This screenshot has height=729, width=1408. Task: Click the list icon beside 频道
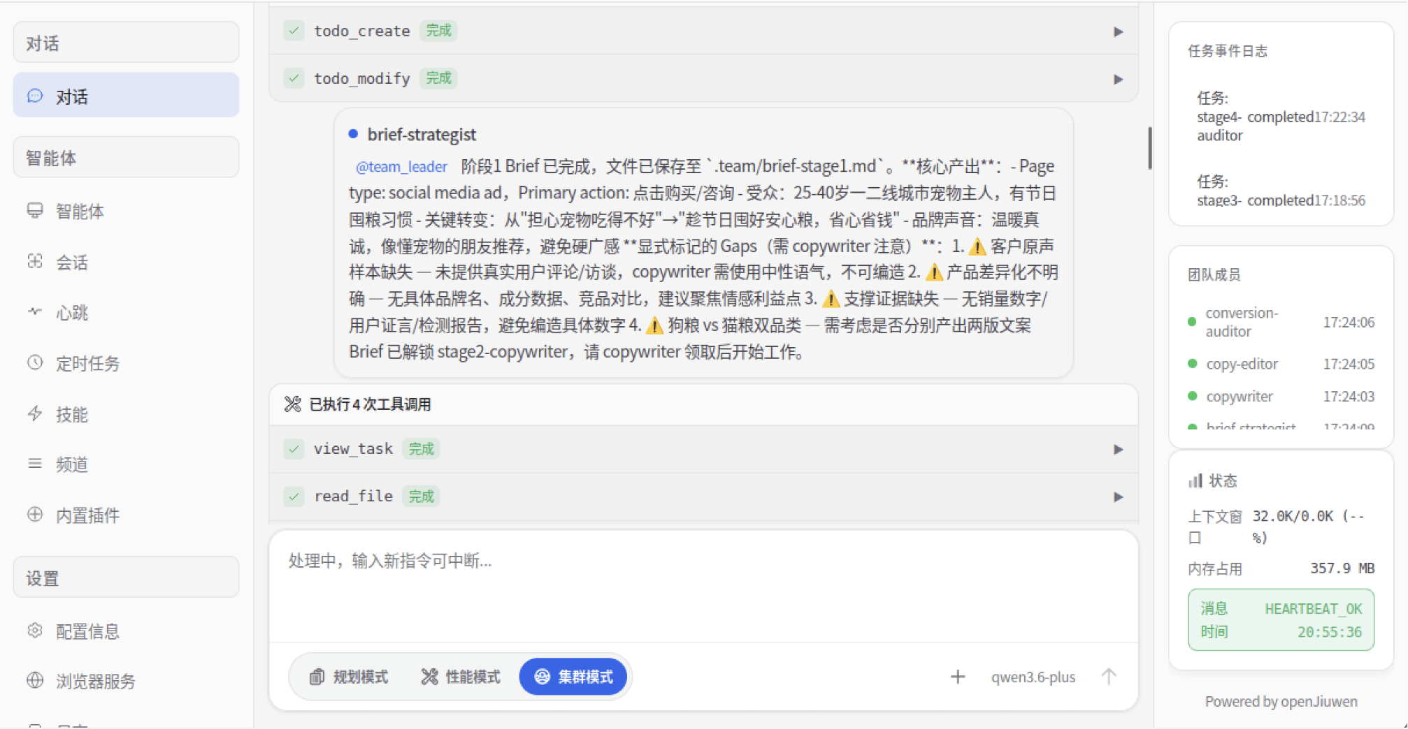pyautogui.click(x=35, y=464)
